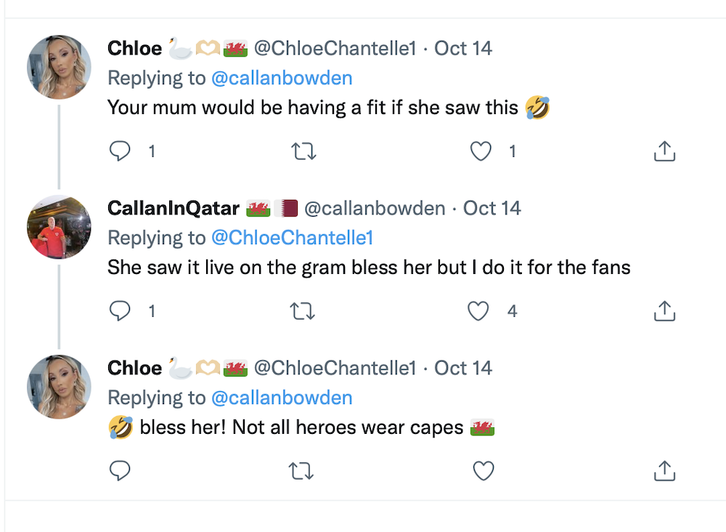Like Chloe's "Not all heroes" tweet
This screenshot has width=726, height=532.
(x=484, y=471)
